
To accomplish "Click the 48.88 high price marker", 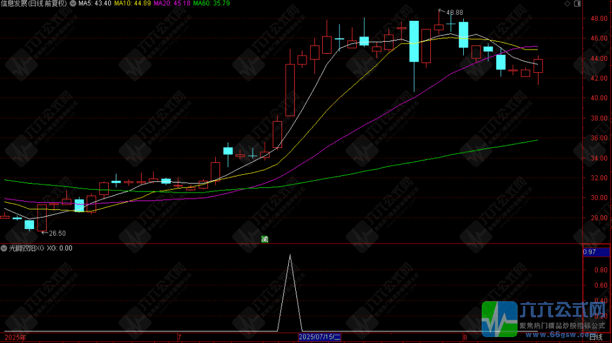I will [x=454, y=13].
